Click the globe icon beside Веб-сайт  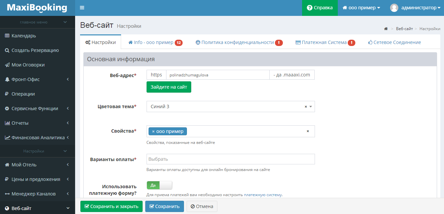(x=7, y=208)
